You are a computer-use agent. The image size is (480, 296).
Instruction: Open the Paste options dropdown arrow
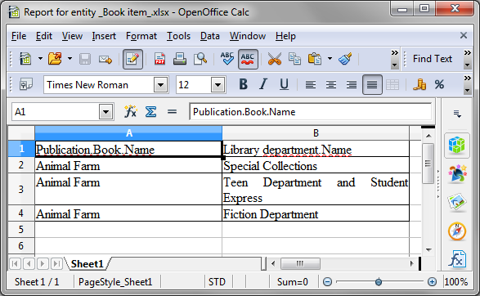click(330, 59)
